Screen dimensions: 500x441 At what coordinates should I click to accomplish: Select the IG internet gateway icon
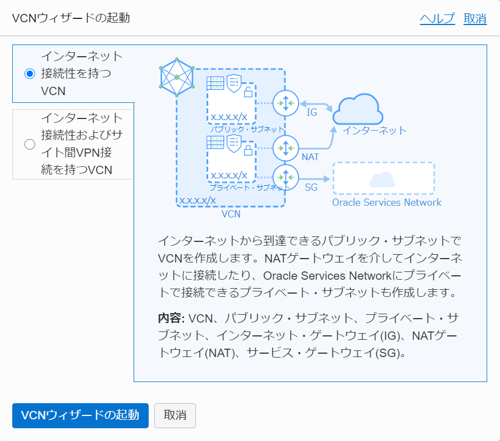pyautogui.click(x=285, y=103)
